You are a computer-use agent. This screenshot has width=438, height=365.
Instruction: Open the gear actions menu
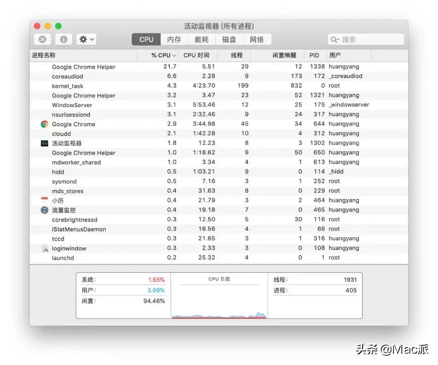click(x=86, y=39)
